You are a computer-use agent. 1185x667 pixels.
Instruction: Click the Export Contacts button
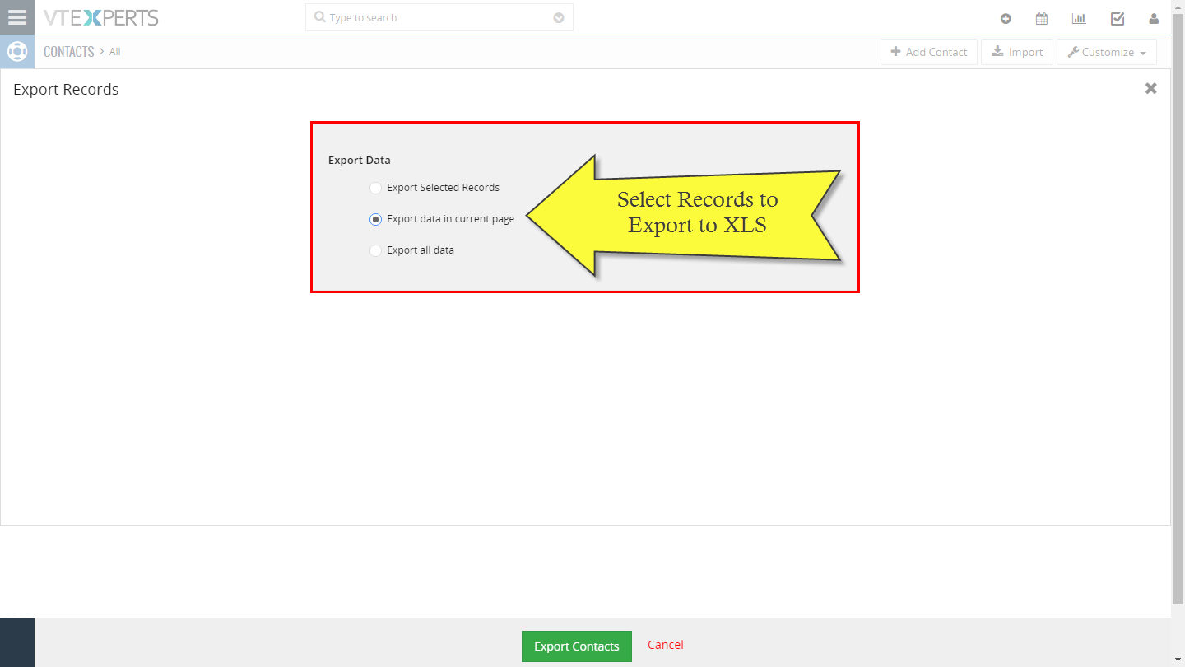577,646
